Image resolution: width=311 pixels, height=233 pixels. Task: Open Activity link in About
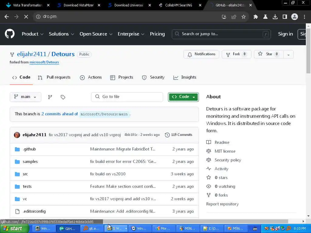coord(221,169)
